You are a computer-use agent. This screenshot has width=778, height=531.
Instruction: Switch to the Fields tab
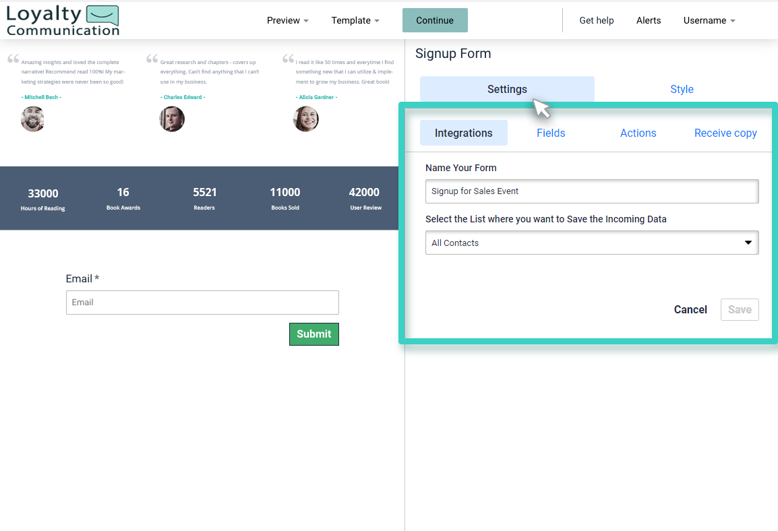point(551,133)
